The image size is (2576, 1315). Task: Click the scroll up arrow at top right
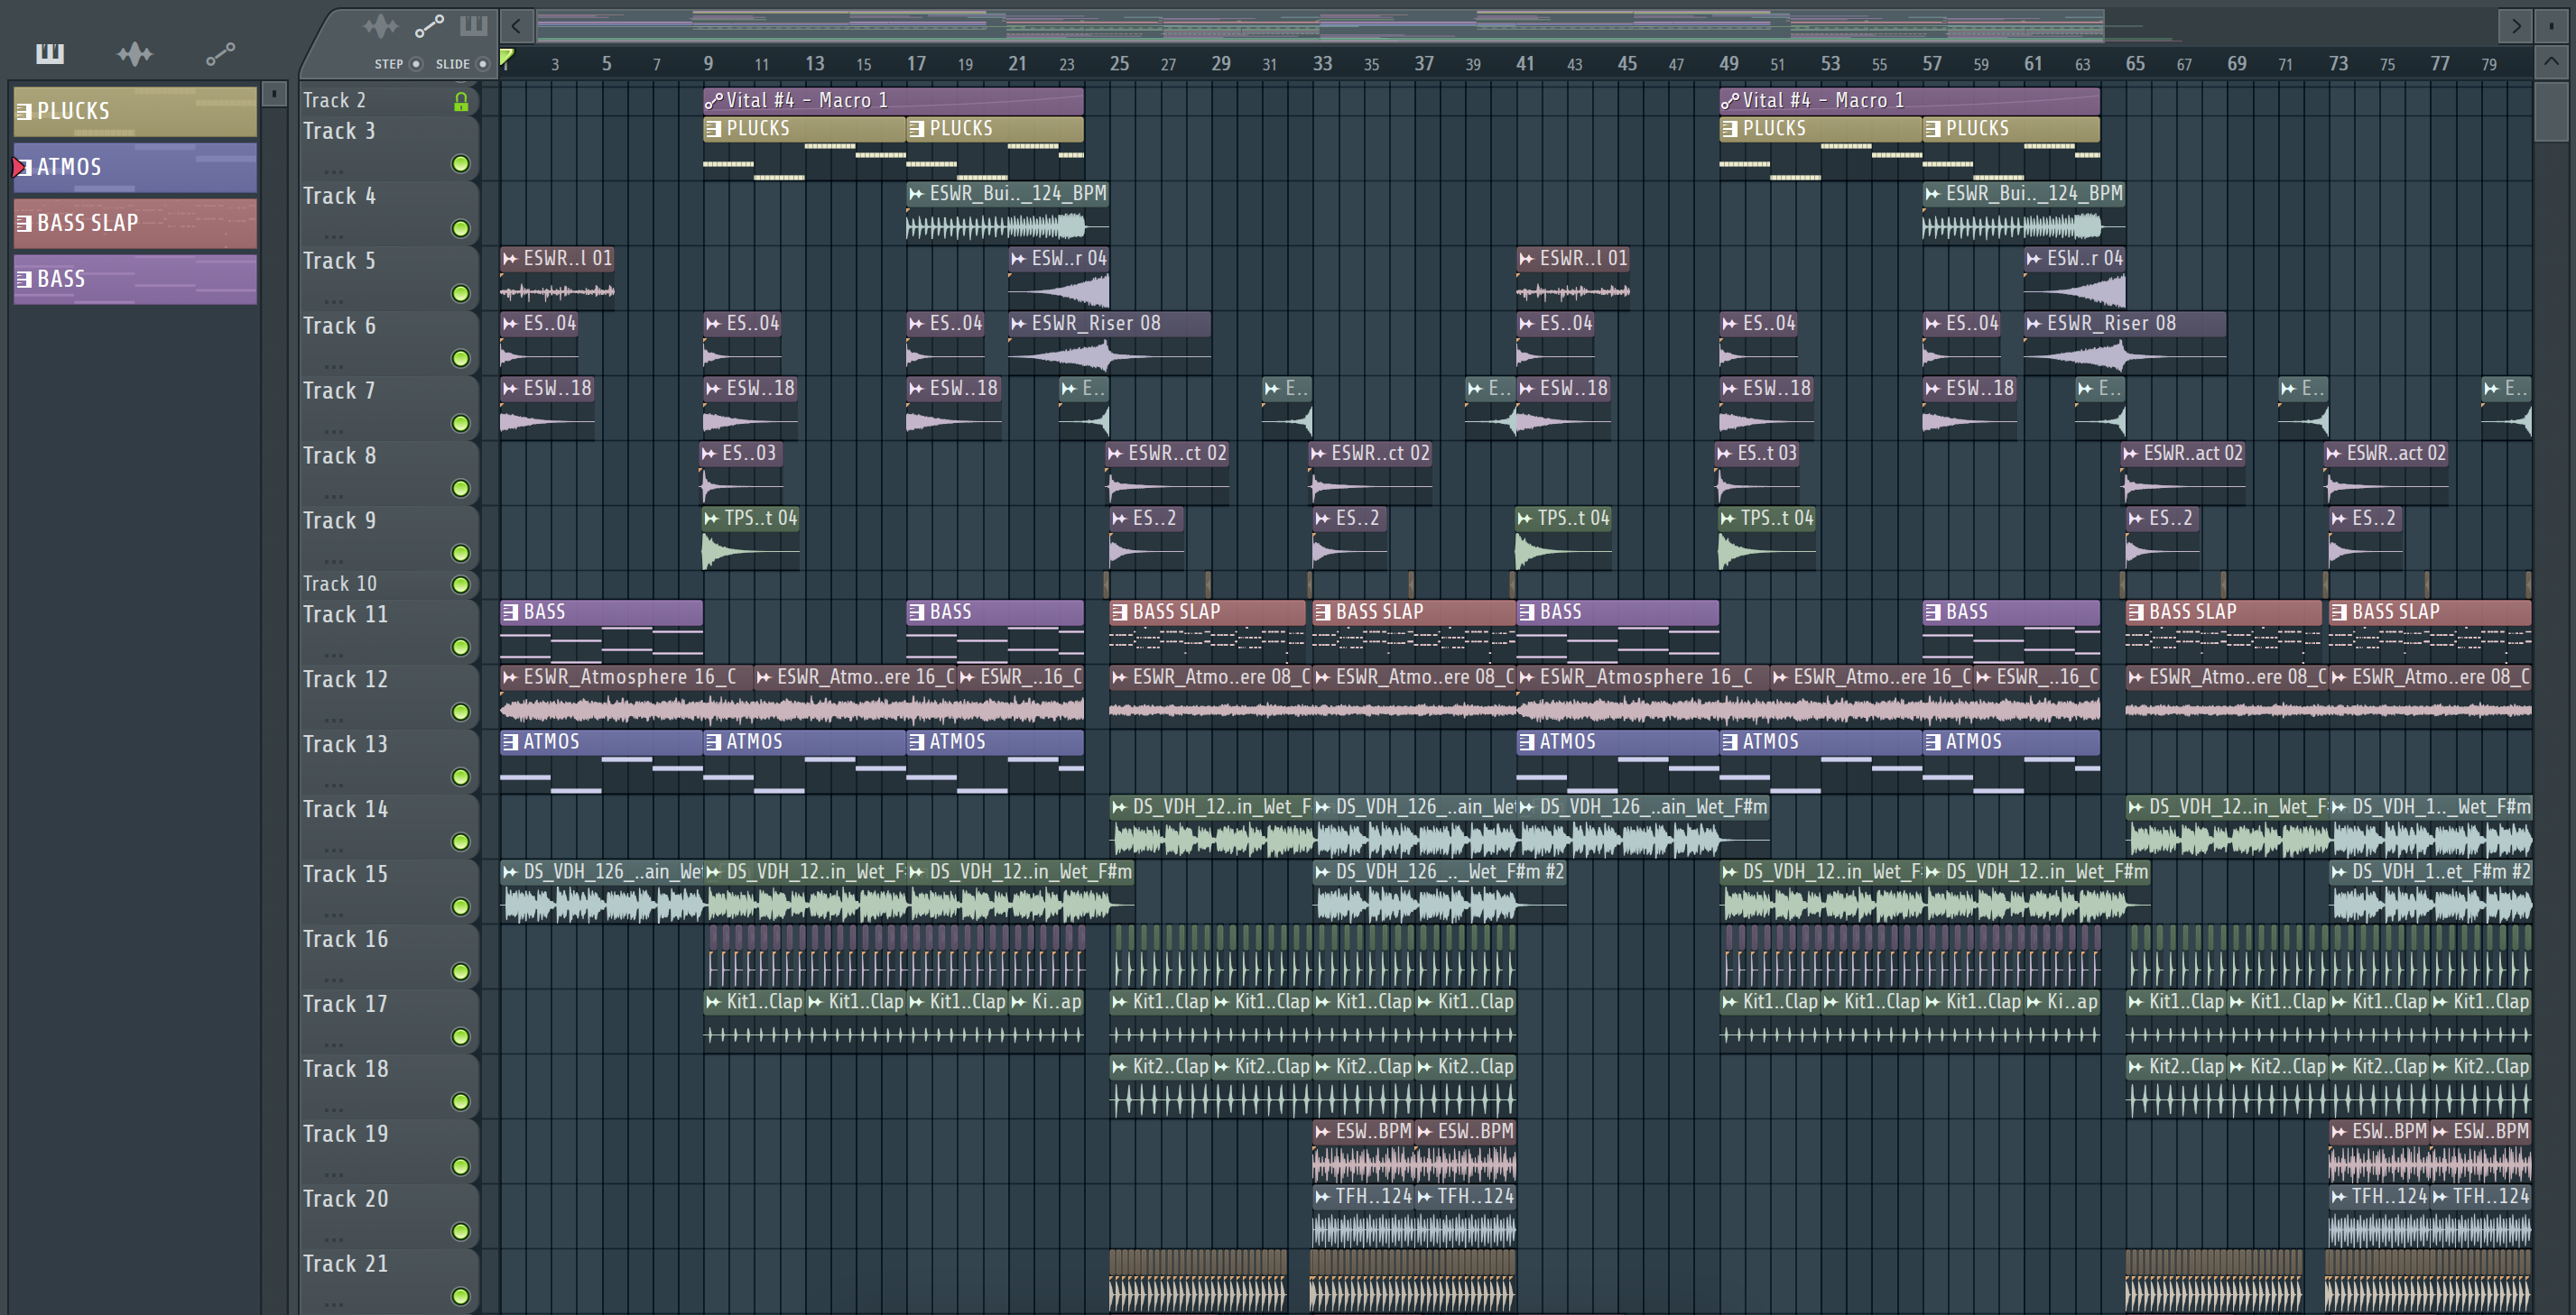pos(2551,62)
